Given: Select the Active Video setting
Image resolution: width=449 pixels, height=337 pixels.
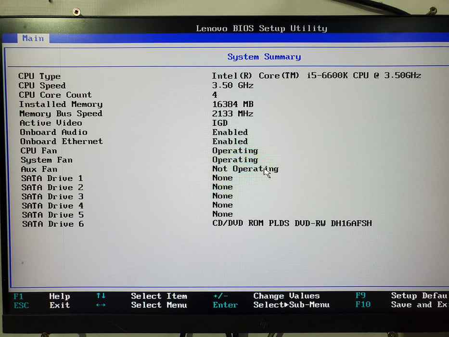Looking at the screenshot, I should (50, 123).
